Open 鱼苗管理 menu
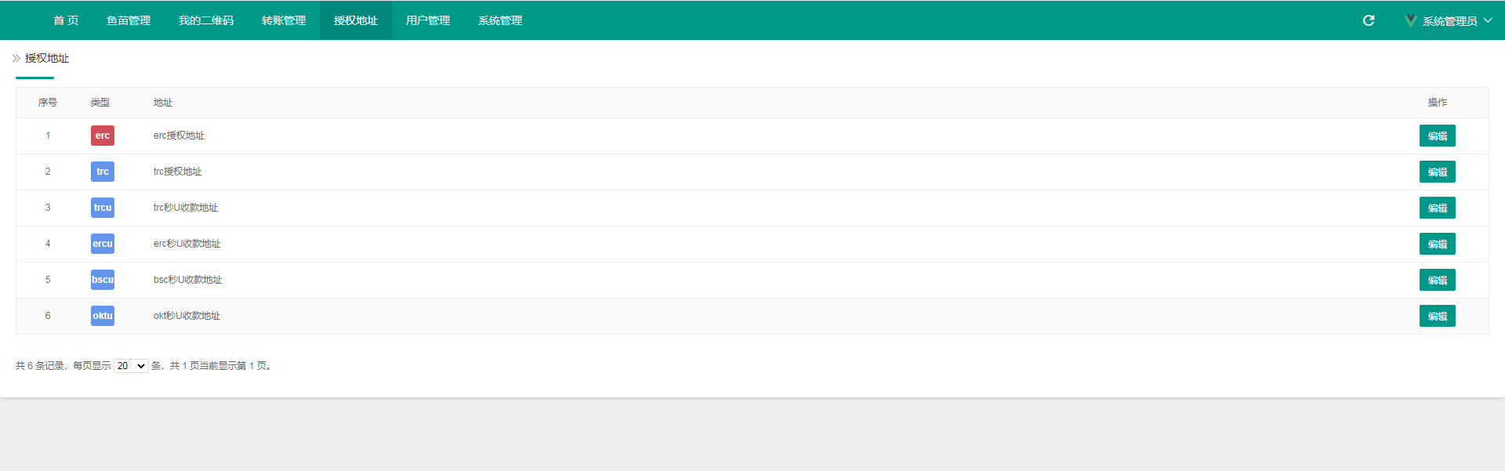1505x471 pixels. [x=129, y=20]
